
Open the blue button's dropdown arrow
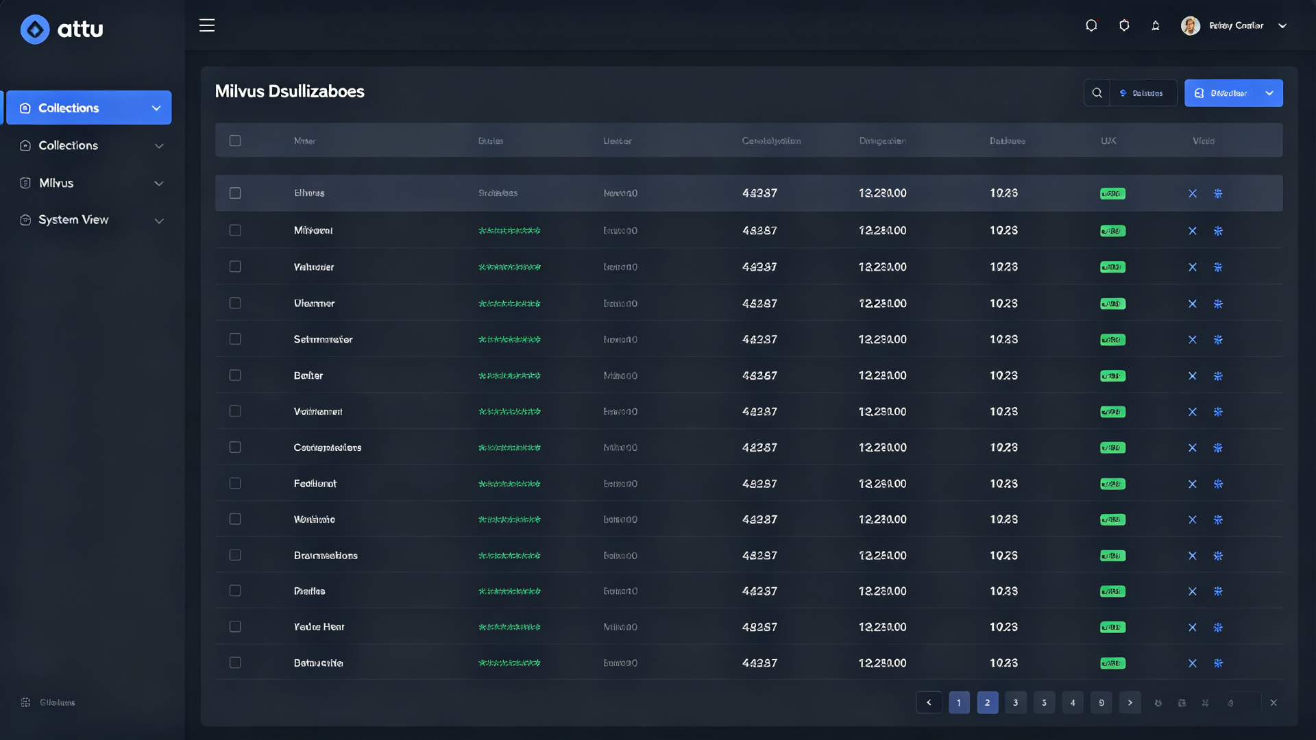click(1269, 93)
